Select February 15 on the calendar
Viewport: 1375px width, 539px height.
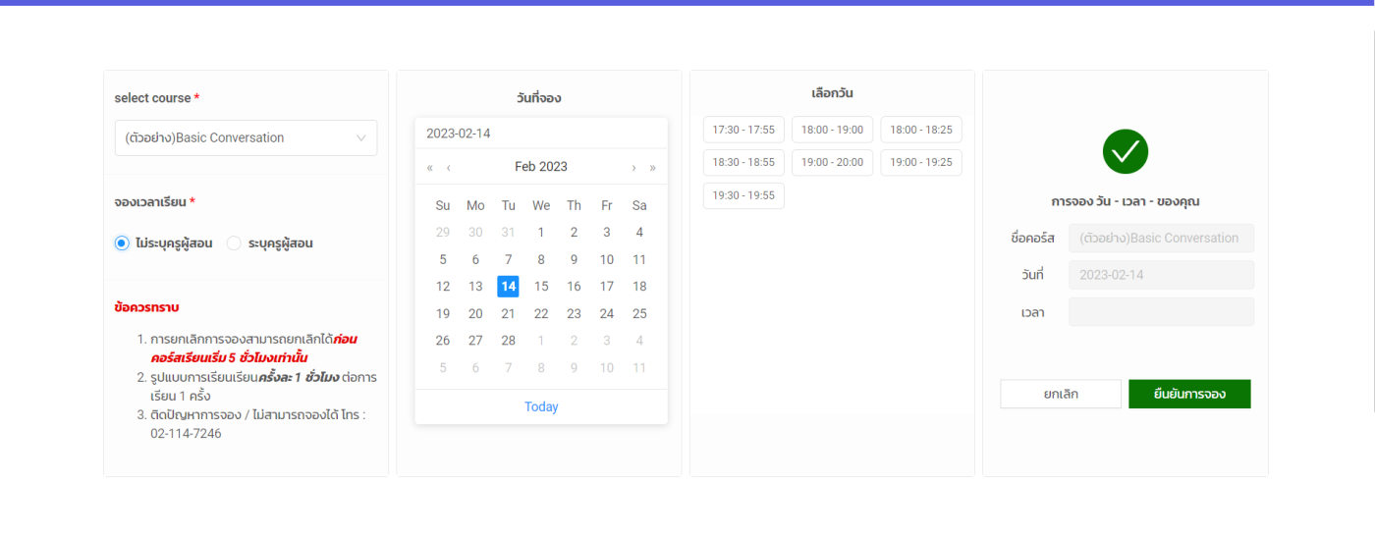point(541,287)
